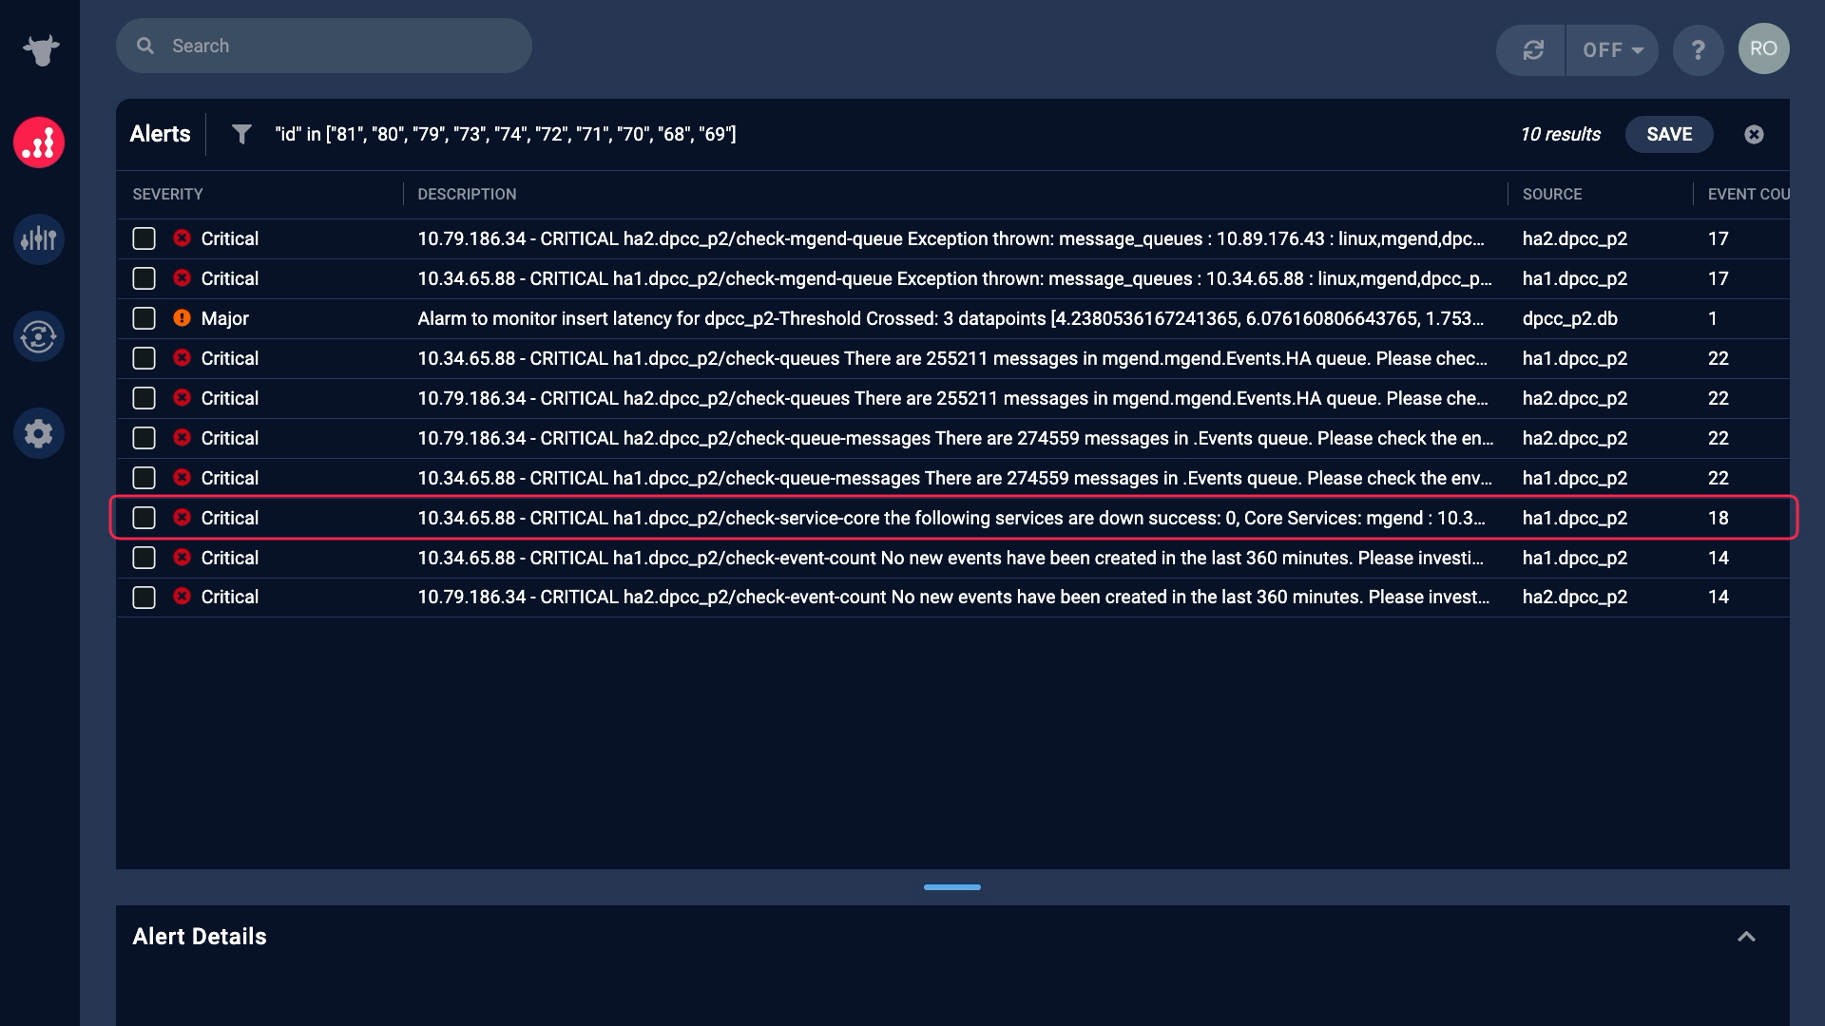This screenshot has width=1825, height=1026.
Task: Collapse the Alert Details panel
Action: tap(1746, 937)
